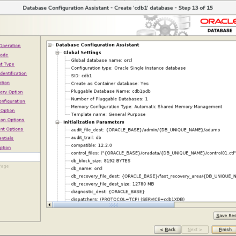Select the 'SID: cdb1' row
This screenshot has width=236, height=236.
[82, 76]
